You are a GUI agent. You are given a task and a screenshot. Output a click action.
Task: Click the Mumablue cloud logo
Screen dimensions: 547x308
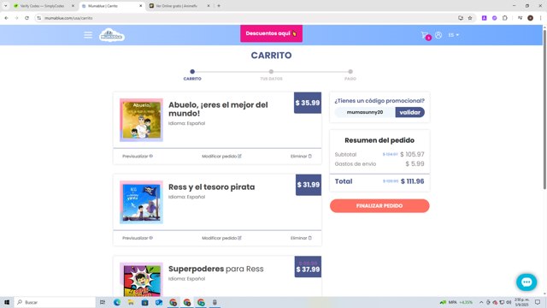click(x=112, y=35)
